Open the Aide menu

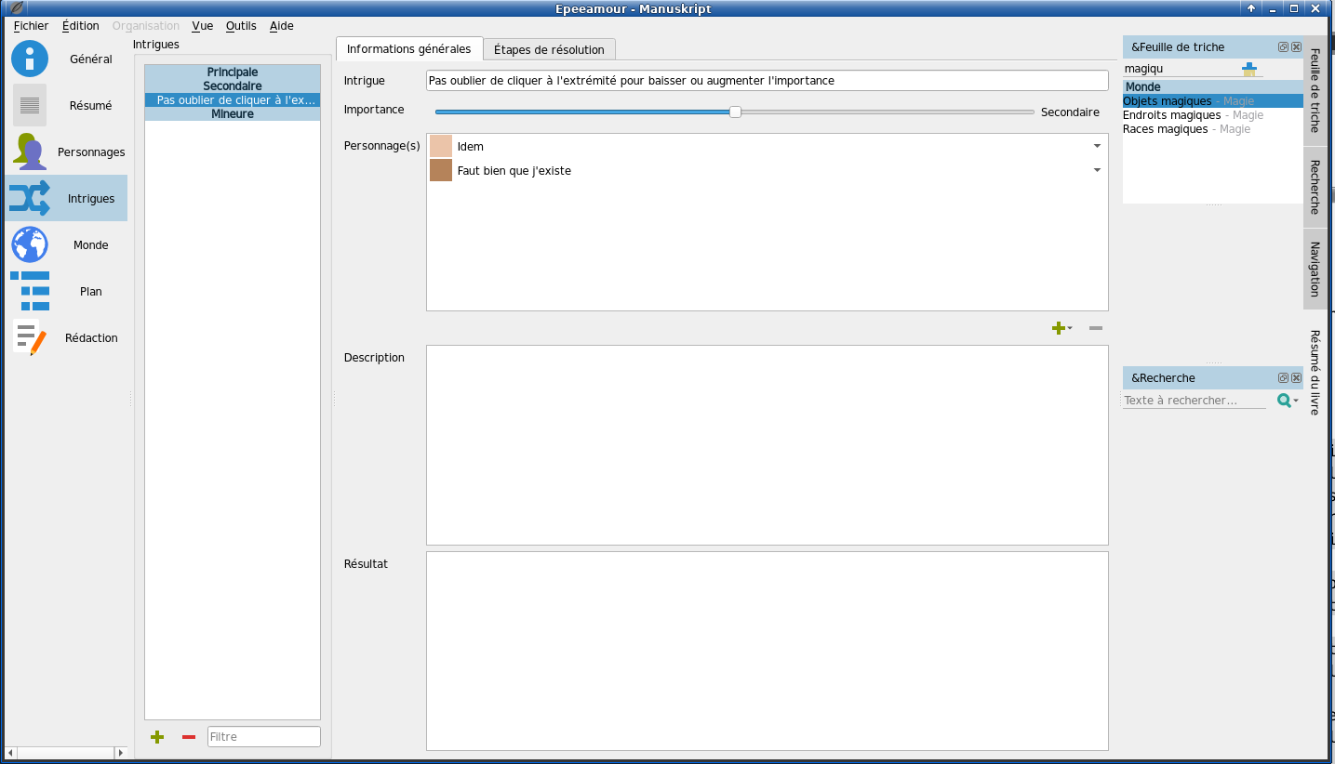tap(282, 26)
